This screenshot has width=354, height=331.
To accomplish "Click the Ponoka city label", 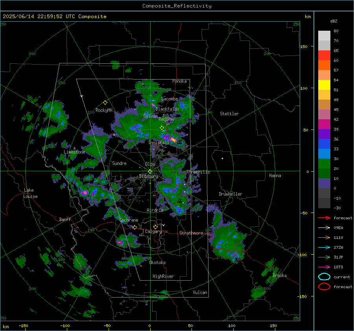I will [179, 81].
